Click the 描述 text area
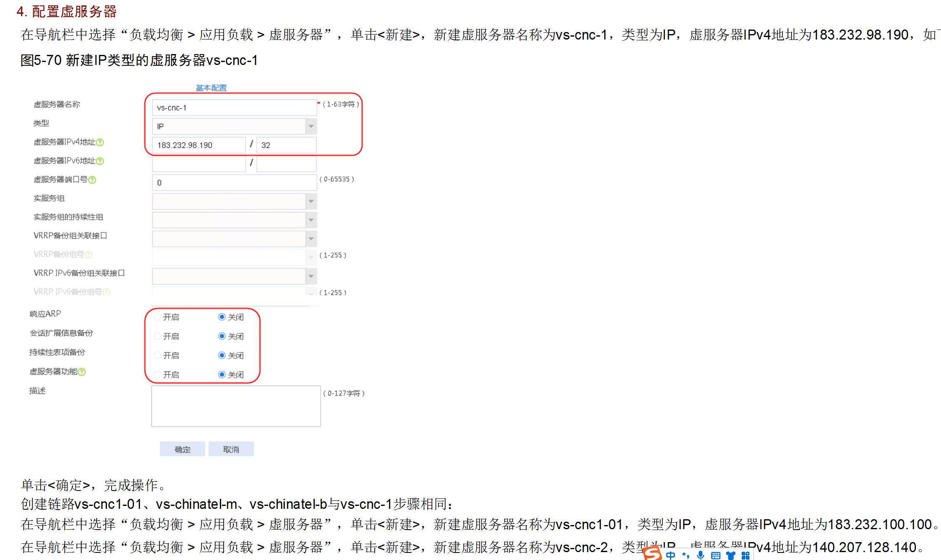 236,406
